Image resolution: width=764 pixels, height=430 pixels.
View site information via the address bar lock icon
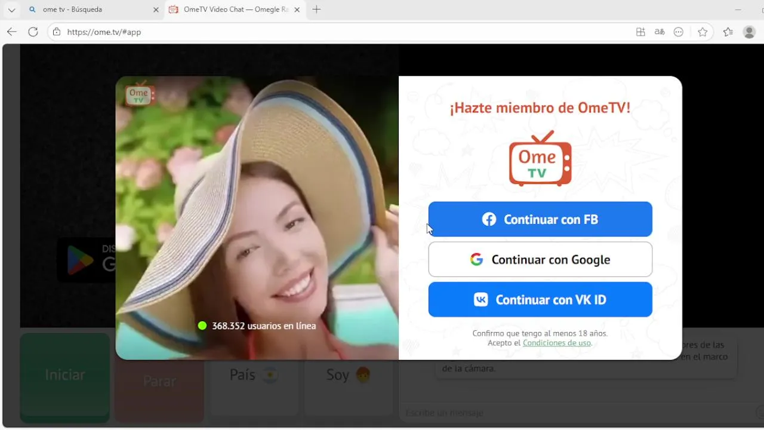click(x=57, y=32)
